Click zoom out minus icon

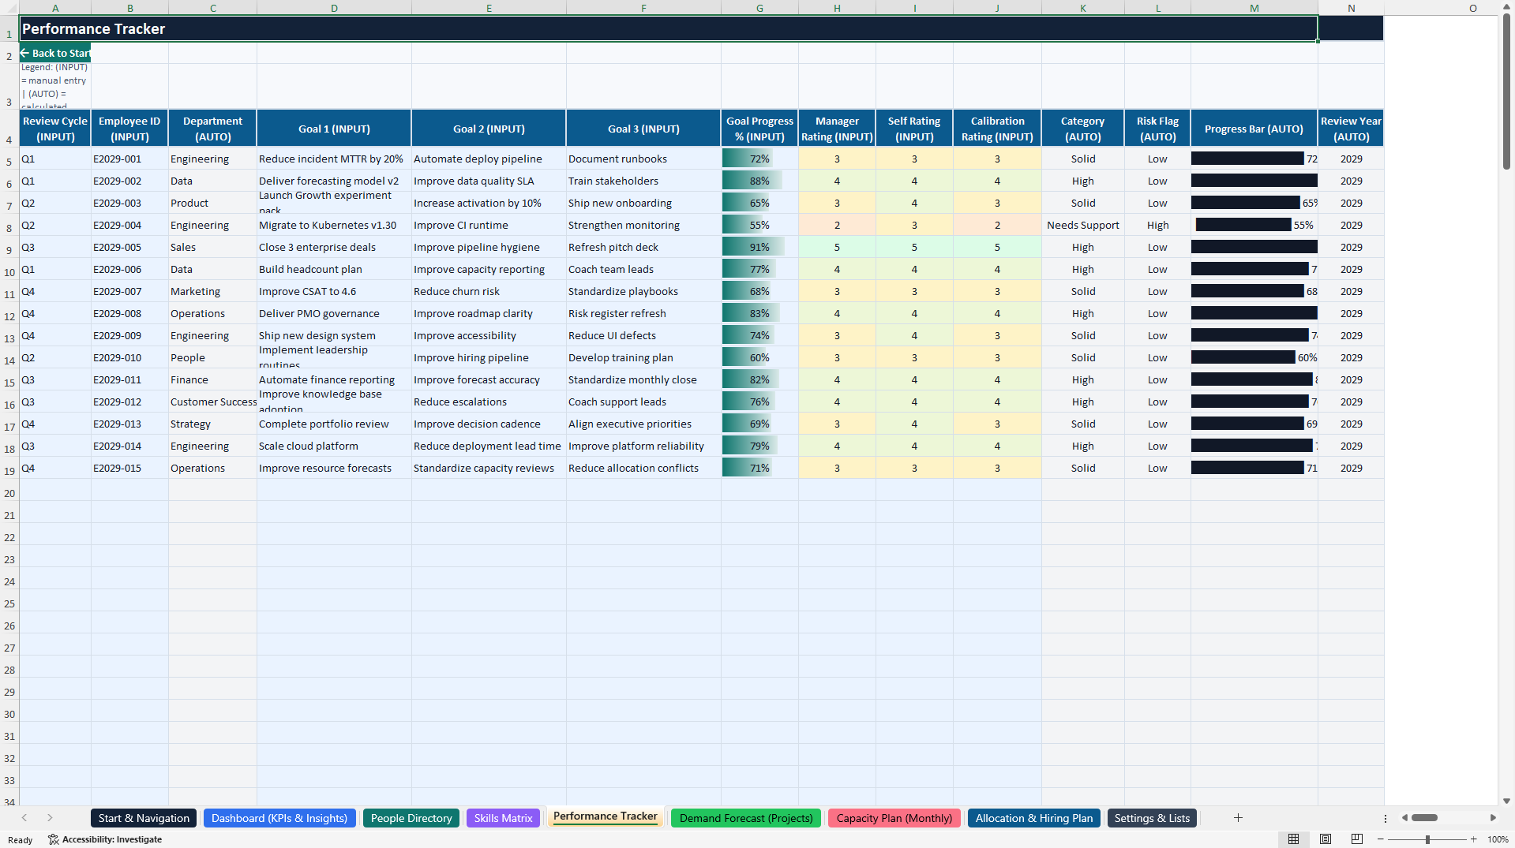tap(1380, 839)
